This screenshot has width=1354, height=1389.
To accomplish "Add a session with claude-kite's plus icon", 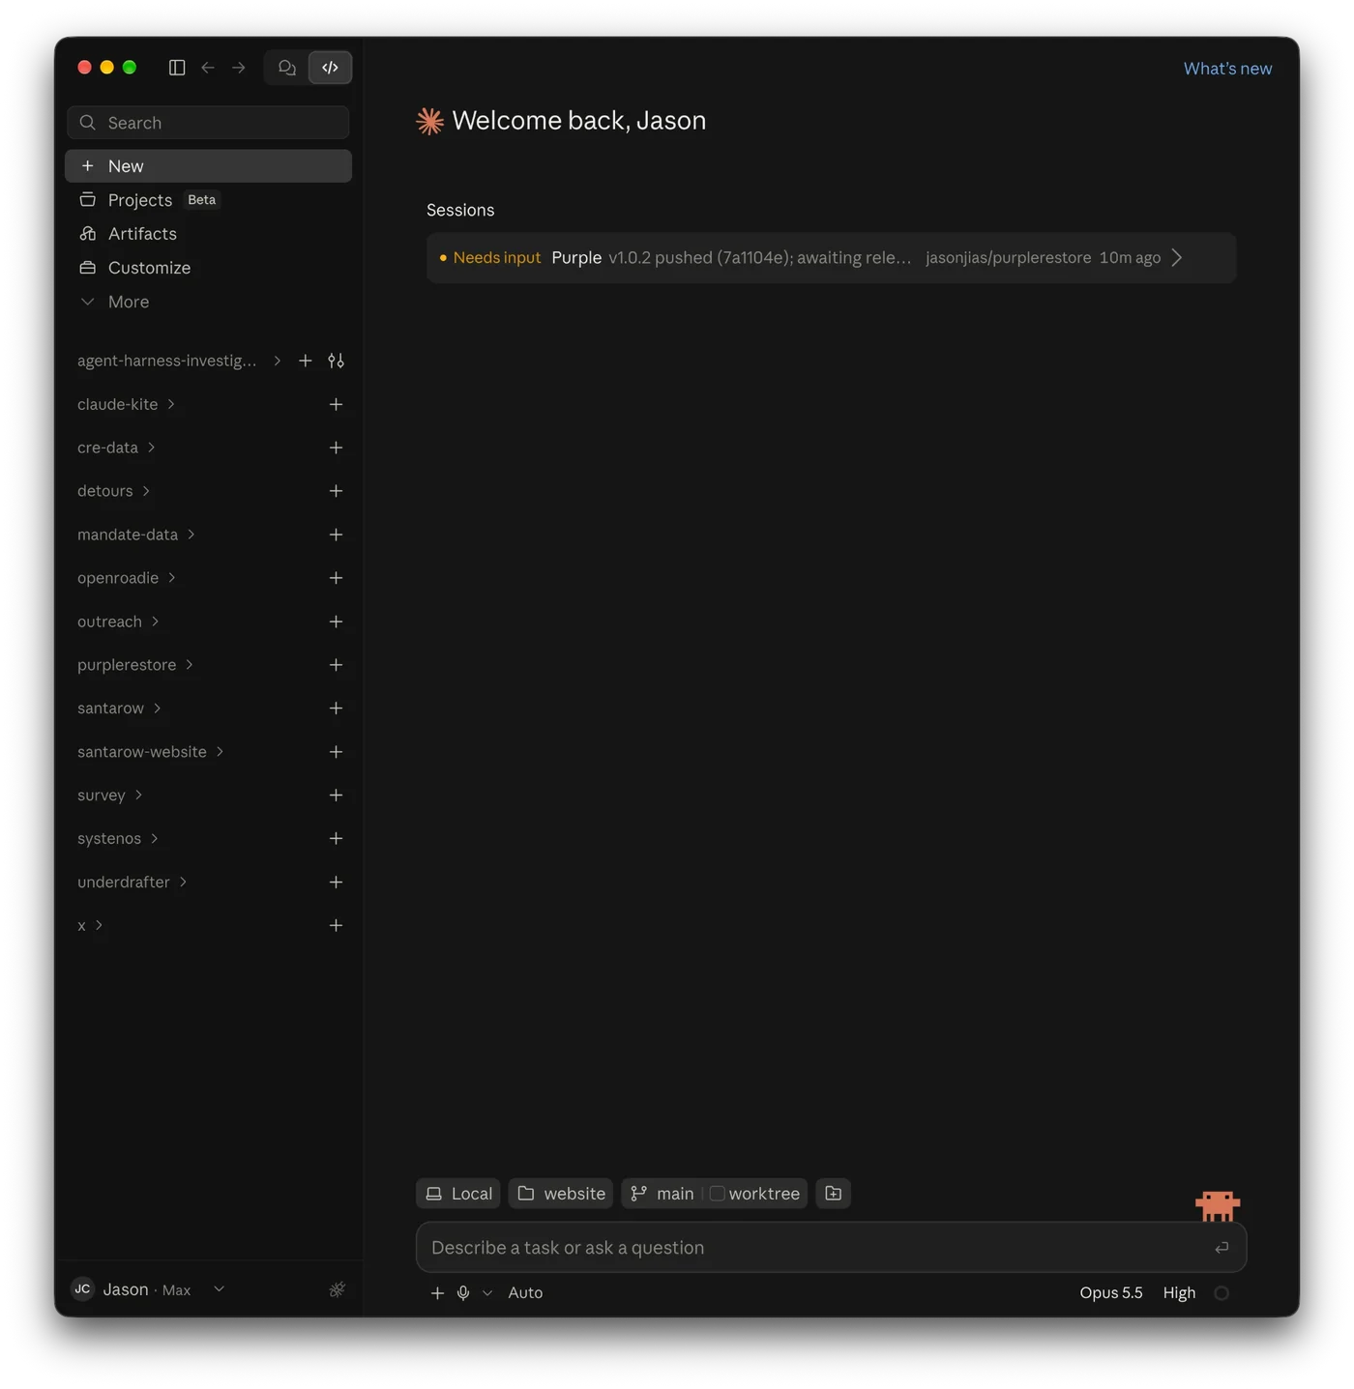I will [336, 404].
